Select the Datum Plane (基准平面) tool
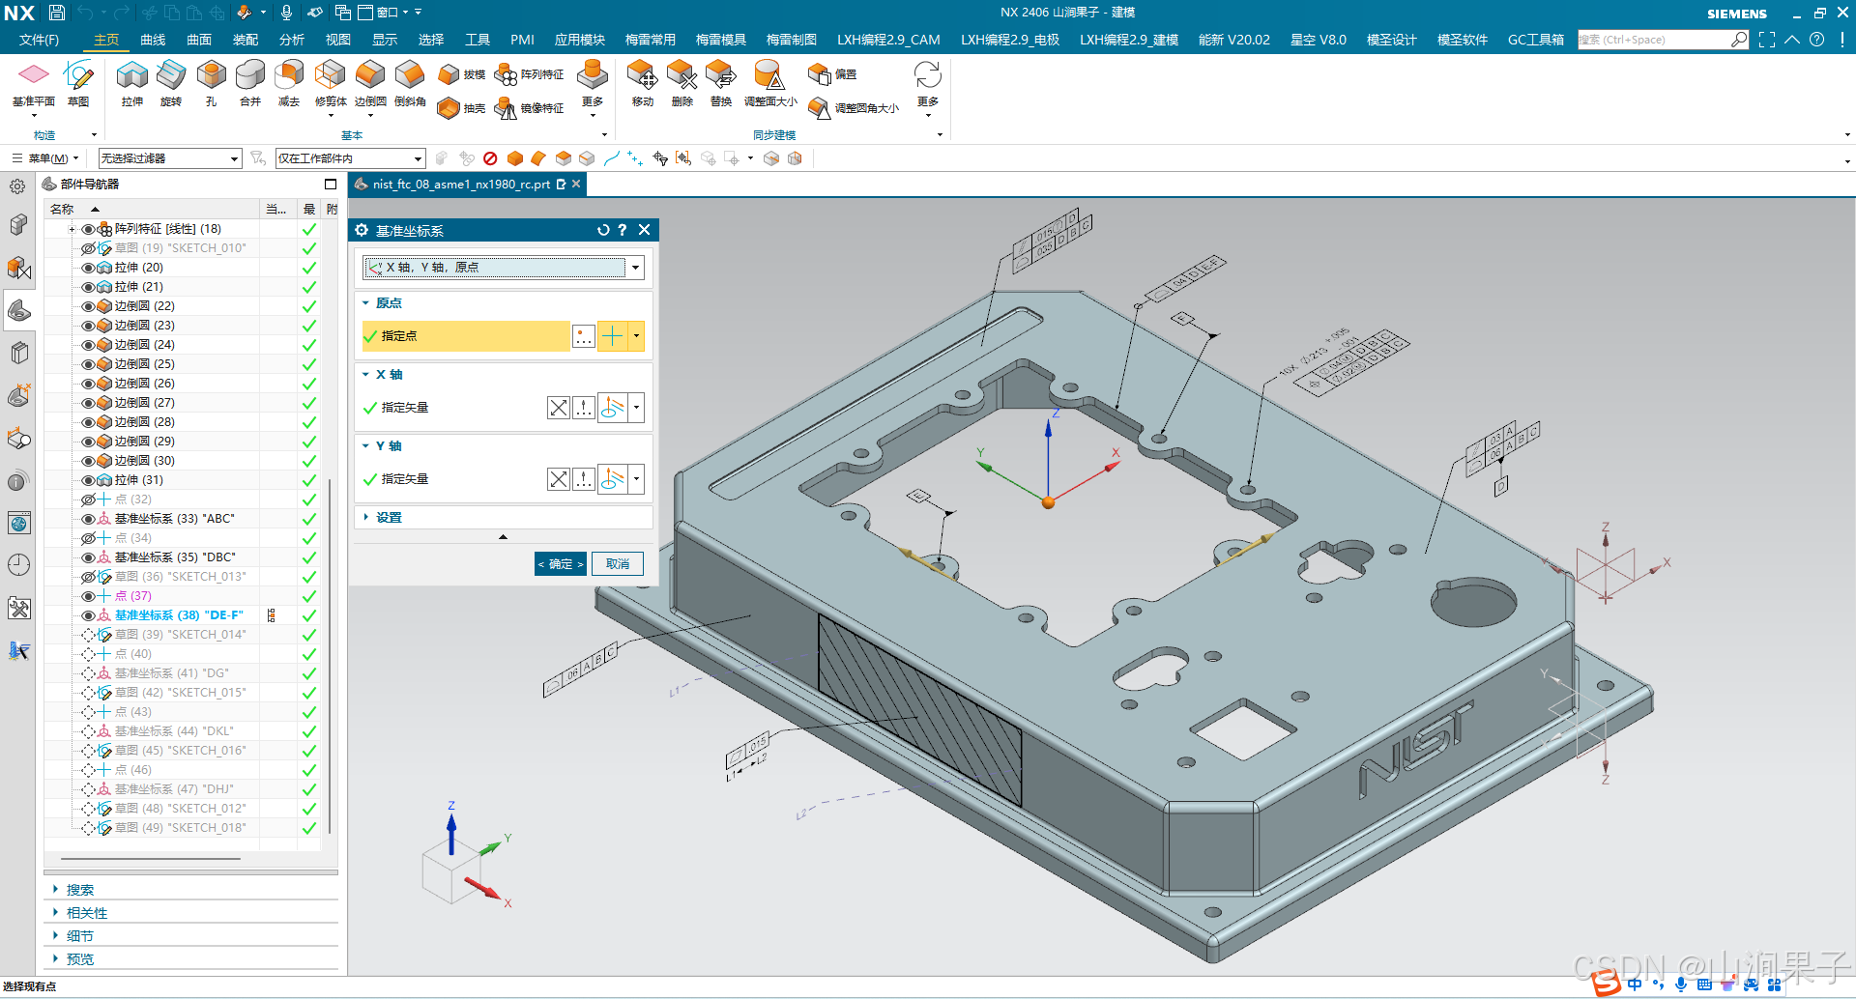 (34, 82)
